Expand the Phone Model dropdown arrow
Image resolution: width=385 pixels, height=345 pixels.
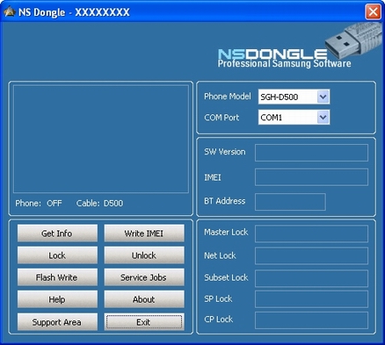point(323,97)
